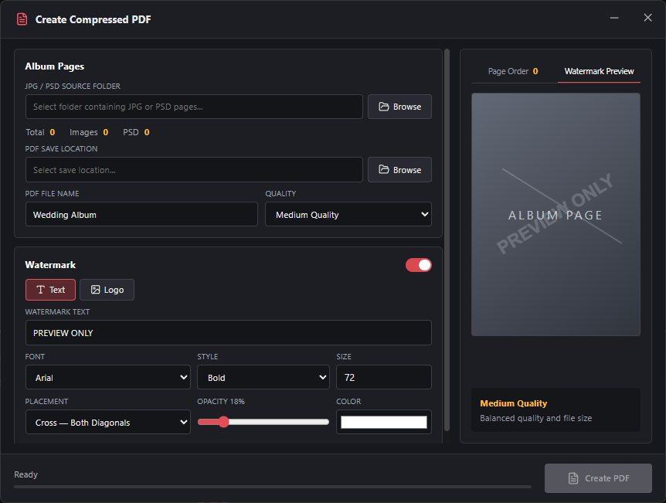This screenshot has height=503, width=666.
Task: Open the Arial font dropdown
Action: [108, 377]
